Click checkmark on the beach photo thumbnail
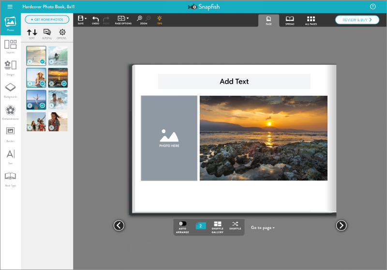Viewport: 387px width, 270px height. pos(43,61)
